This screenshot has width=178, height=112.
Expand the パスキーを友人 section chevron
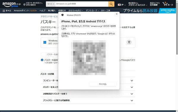point(132,87)
